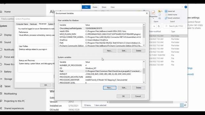Click the Edit icon in Open group
The width and height of the screenshot is (205, 115).
pos(160,15)
